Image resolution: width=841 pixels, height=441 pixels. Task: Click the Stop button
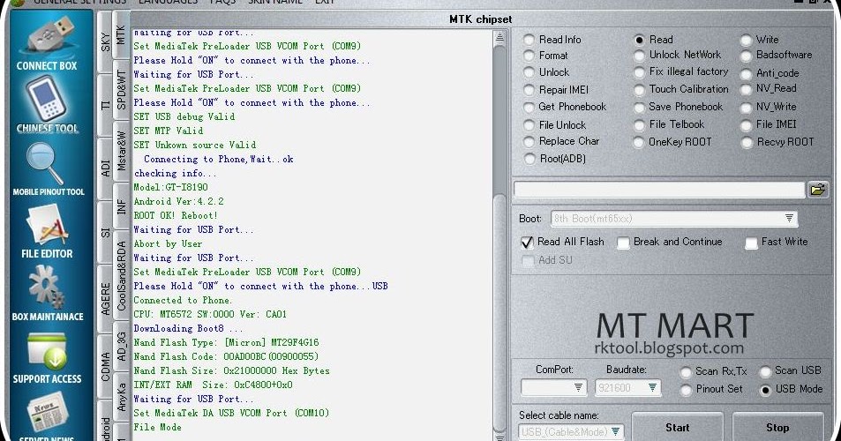777,427
